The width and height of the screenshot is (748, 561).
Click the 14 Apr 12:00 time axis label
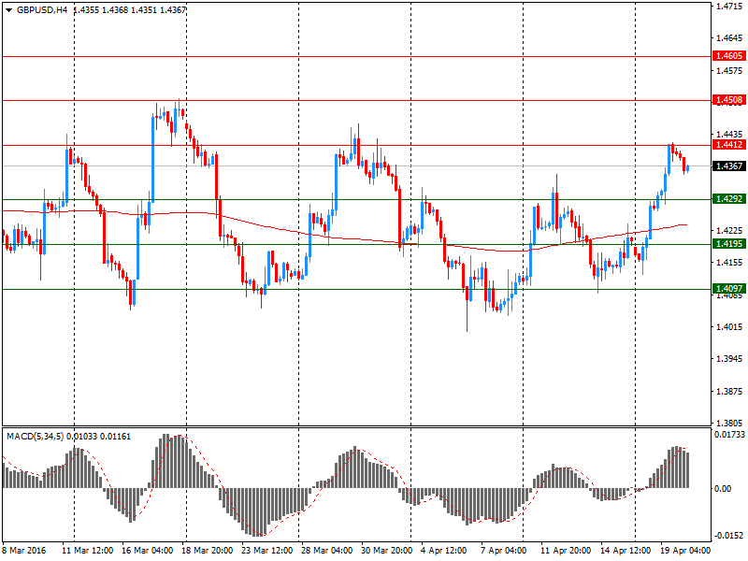pyautogui.click(x=626, y=551)
